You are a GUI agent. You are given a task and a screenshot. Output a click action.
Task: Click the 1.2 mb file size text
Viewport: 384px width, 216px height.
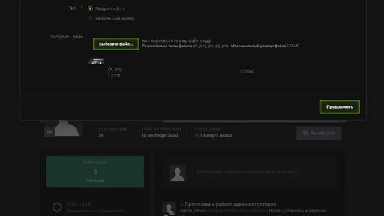click(113, 75)
